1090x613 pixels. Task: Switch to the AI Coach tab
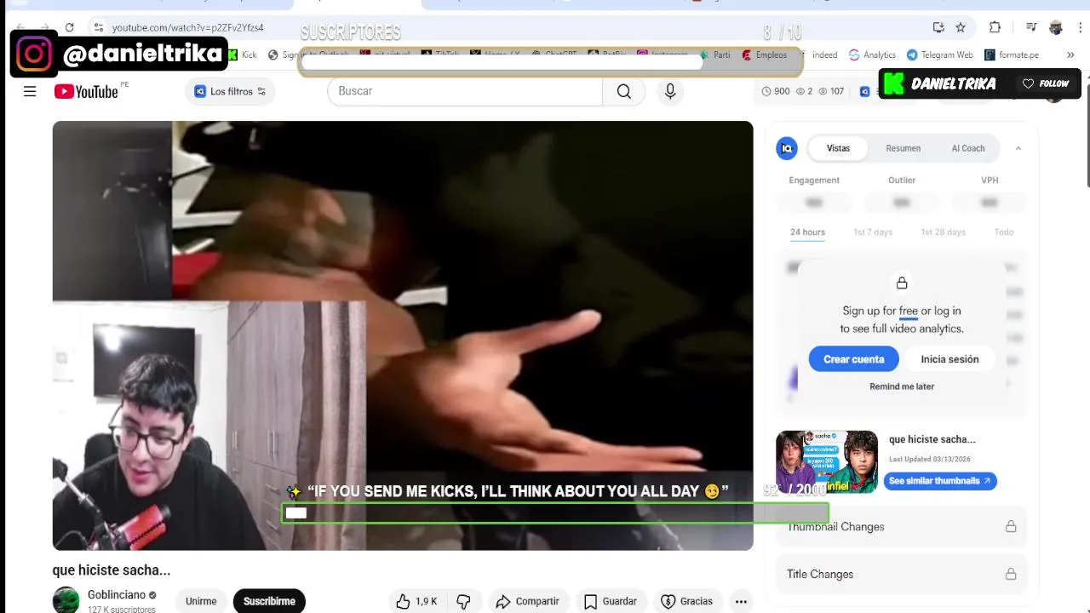[x=968, y=148]
